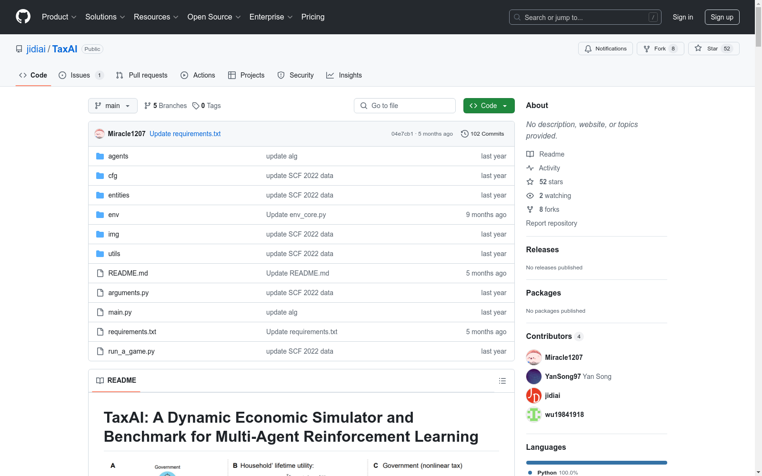Select the Code tab
Screen dimensions: 762x476
click(x=33, y=75)
